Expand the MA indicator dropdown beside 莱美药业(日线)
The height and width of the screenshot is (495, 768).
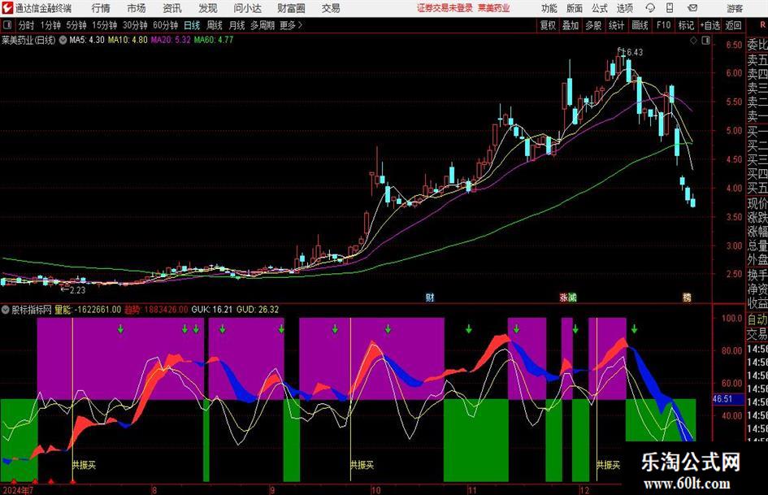coord(63,40)
